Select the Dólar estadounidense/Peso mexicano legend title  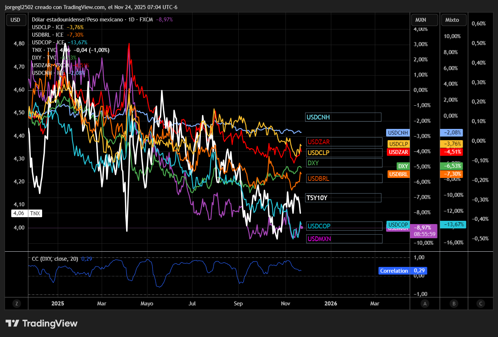tap(77, 20)
